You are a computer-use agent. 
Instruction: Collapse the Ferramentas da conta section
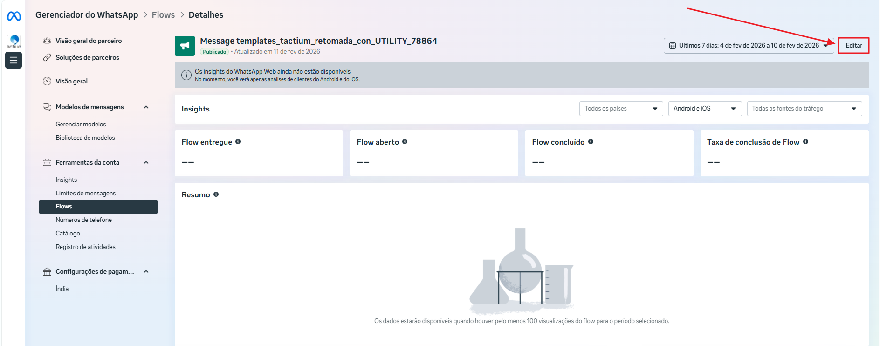[x=146, y=163]
